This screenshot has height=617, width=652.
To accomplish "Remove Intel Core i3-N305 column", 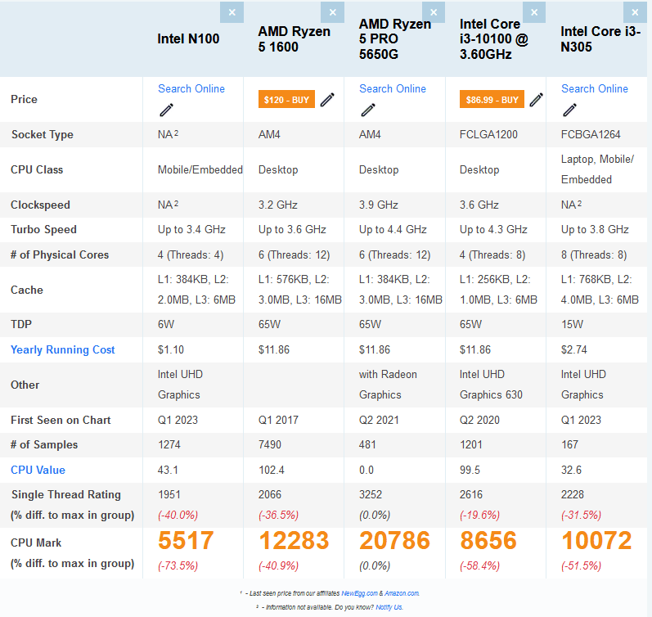I will point(635,12).
